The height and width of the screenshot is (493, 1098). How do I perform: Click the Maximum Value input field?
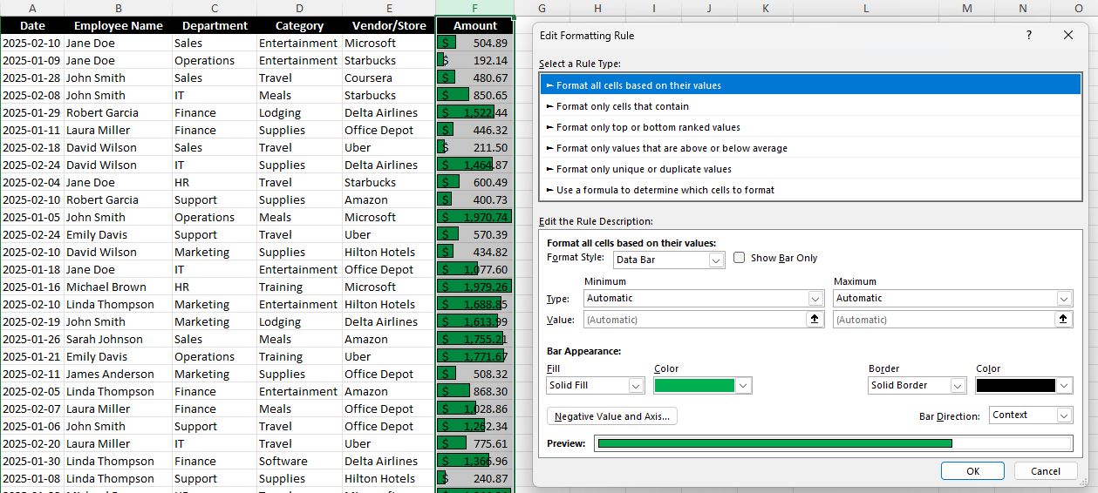[945, 320]
